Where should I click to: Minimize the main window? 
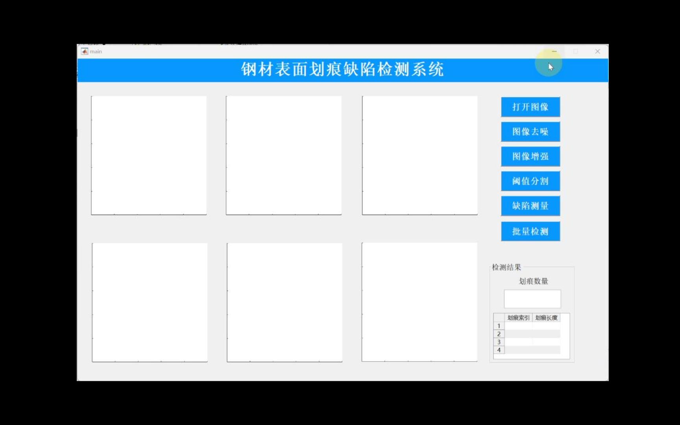554,52
